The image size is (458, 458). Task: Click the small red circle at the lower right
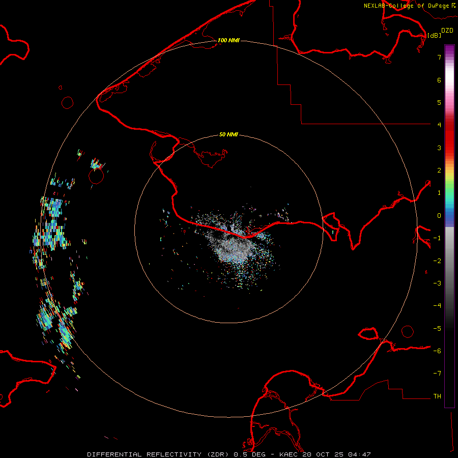click(x=408, y=331)
